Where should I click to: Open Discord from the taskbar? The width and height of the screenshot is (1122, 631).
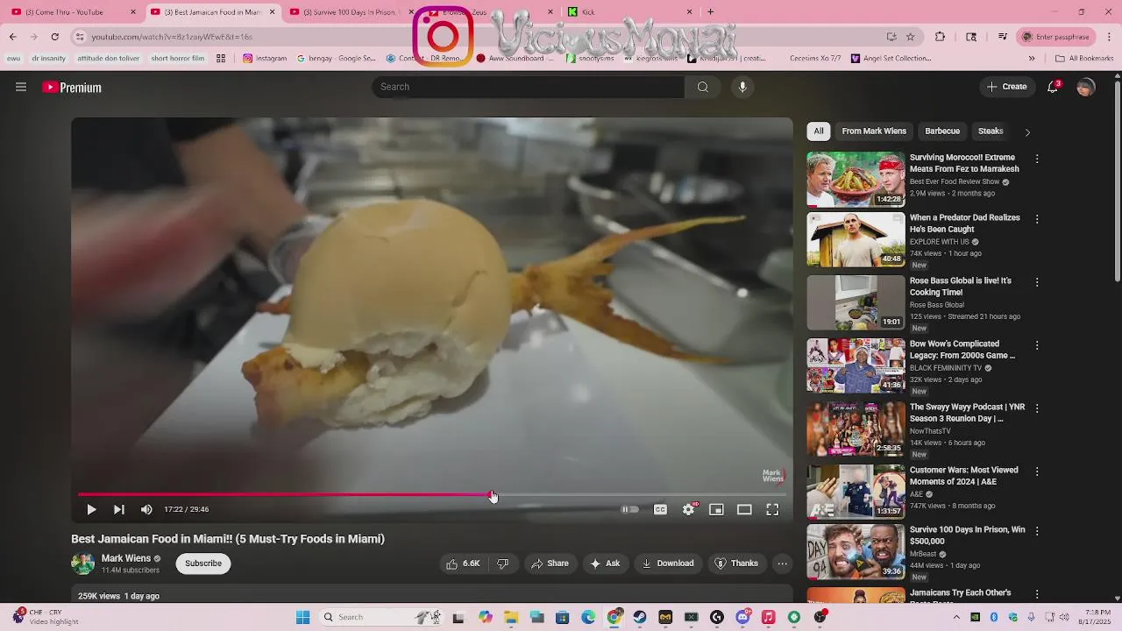[742, 617]
